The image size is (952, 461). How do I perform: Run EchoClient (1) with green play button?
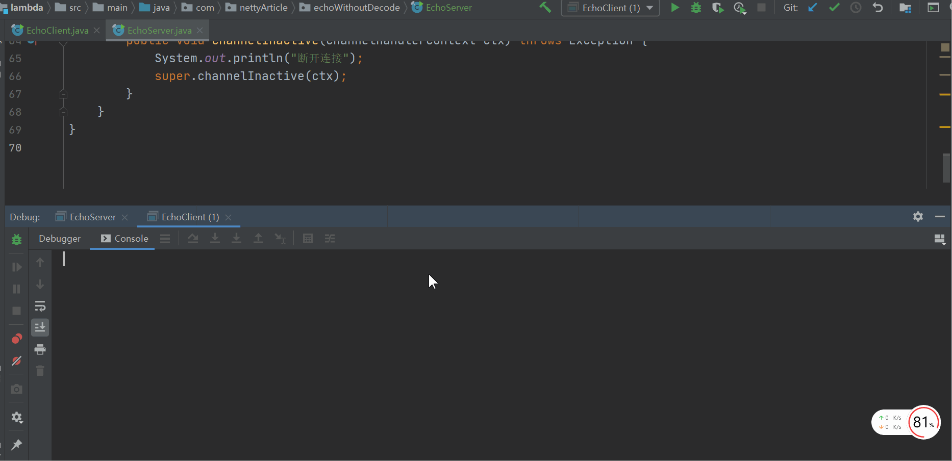pyautogui.click(x=675, y=8)
